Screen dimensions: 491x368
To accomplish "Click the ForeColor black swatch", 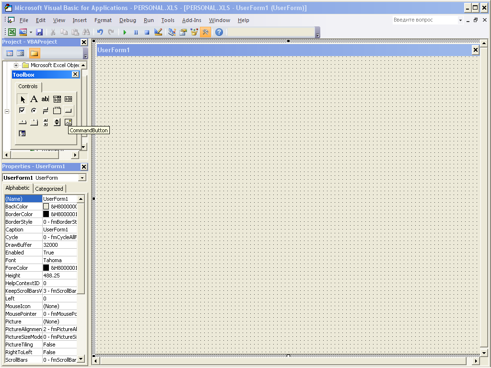I will (x=46, y=268).
